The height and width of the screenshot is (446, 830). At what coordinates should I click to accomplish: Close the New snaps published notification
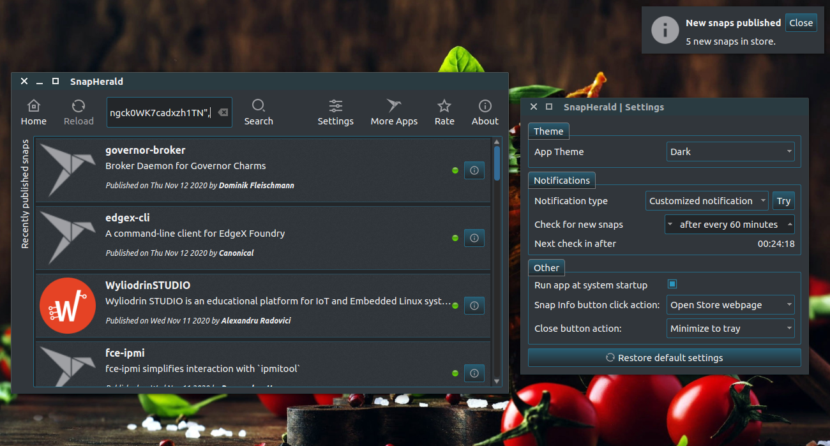pos(801,22)
